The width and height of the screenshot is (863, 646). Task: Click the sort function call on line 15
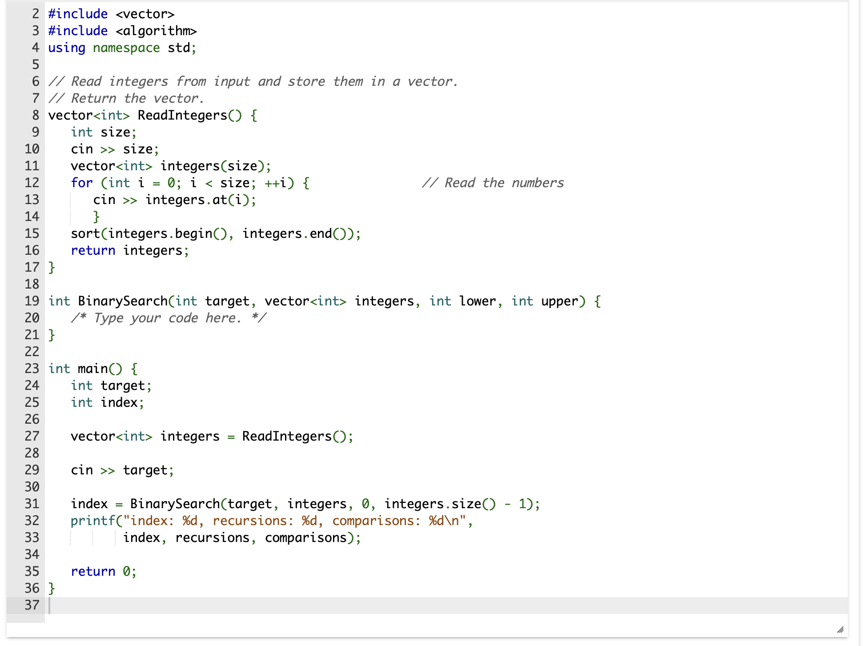(x=216, y=233)
